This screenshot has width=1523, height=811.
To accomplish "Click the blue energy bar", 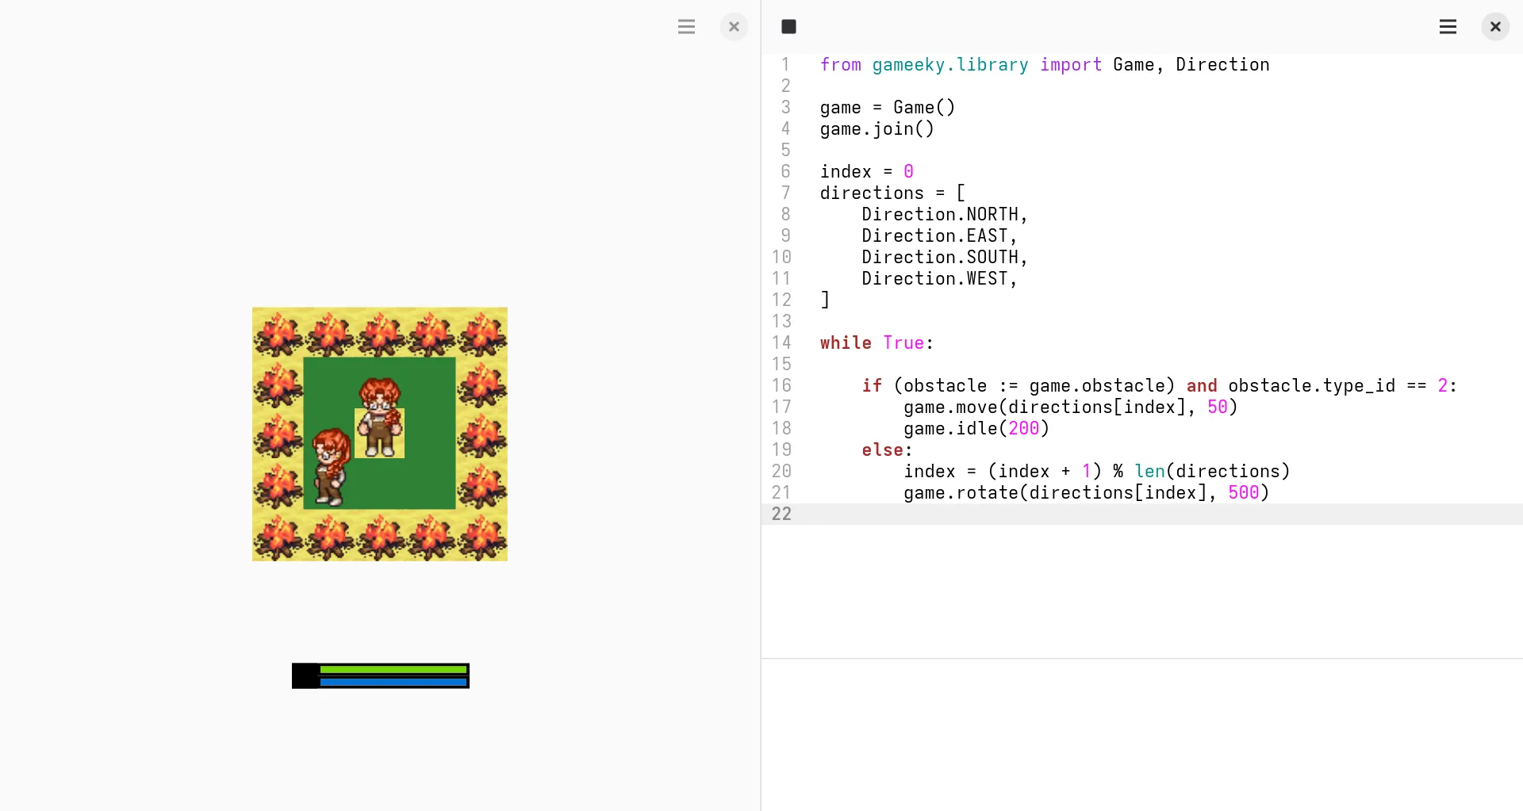I will [393, 682].
